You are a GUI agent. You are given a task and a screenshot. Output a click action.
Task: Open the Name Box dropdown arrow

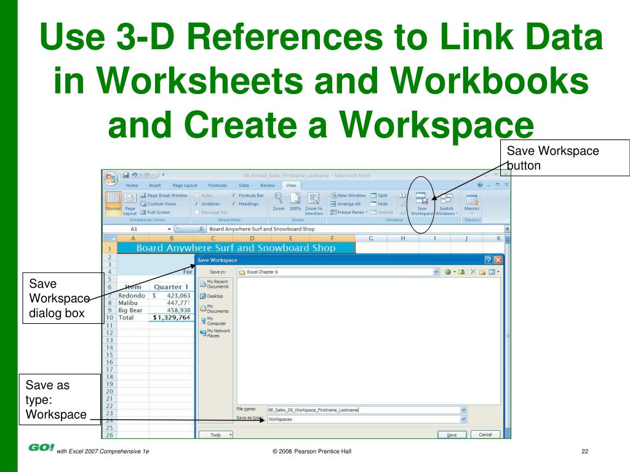[169, 229]
